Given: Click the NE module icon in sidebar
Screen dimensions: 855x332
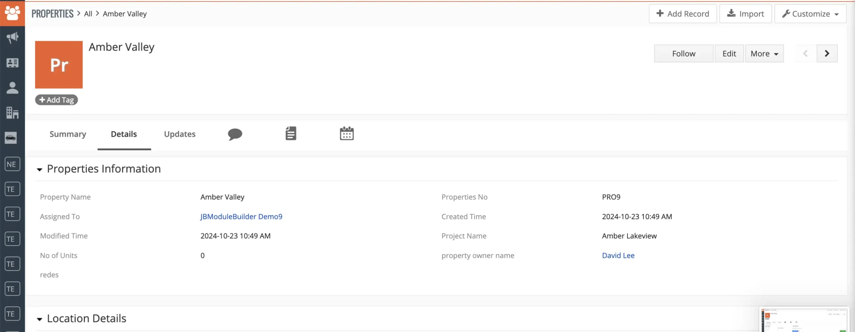Looking at the screenshot, I should (x=12, y=164).
